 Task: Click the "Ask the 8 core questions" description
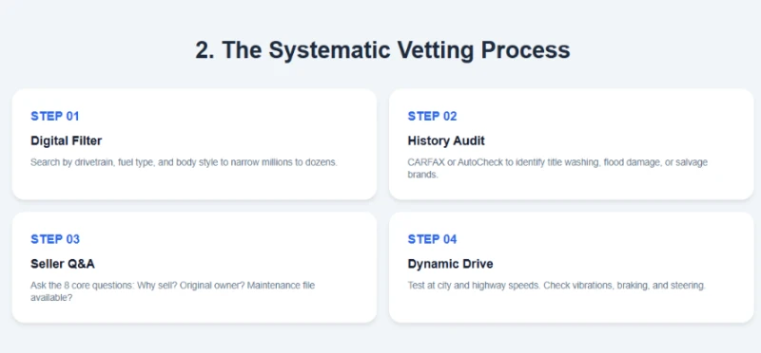pyautogui.click(x=172, y=291)
